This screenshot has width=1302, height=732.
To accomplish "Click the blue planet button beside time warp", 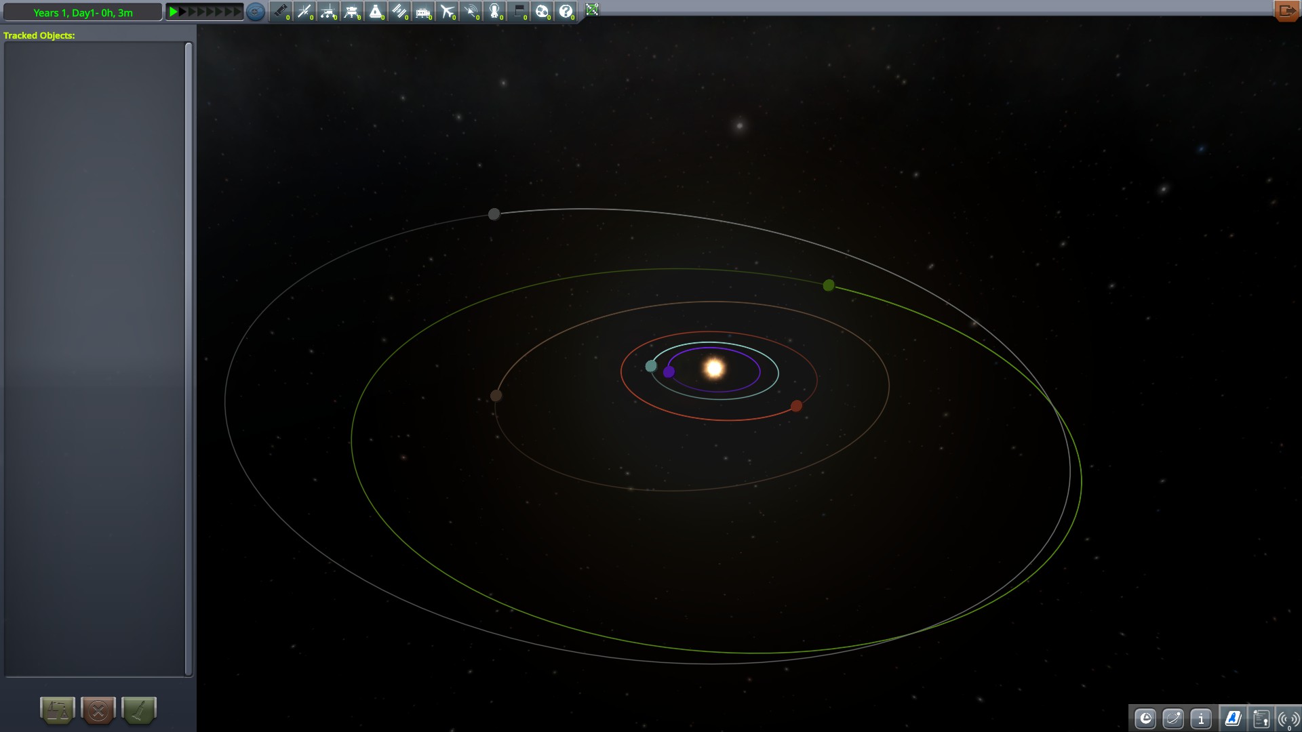I will tap(255, 12).
